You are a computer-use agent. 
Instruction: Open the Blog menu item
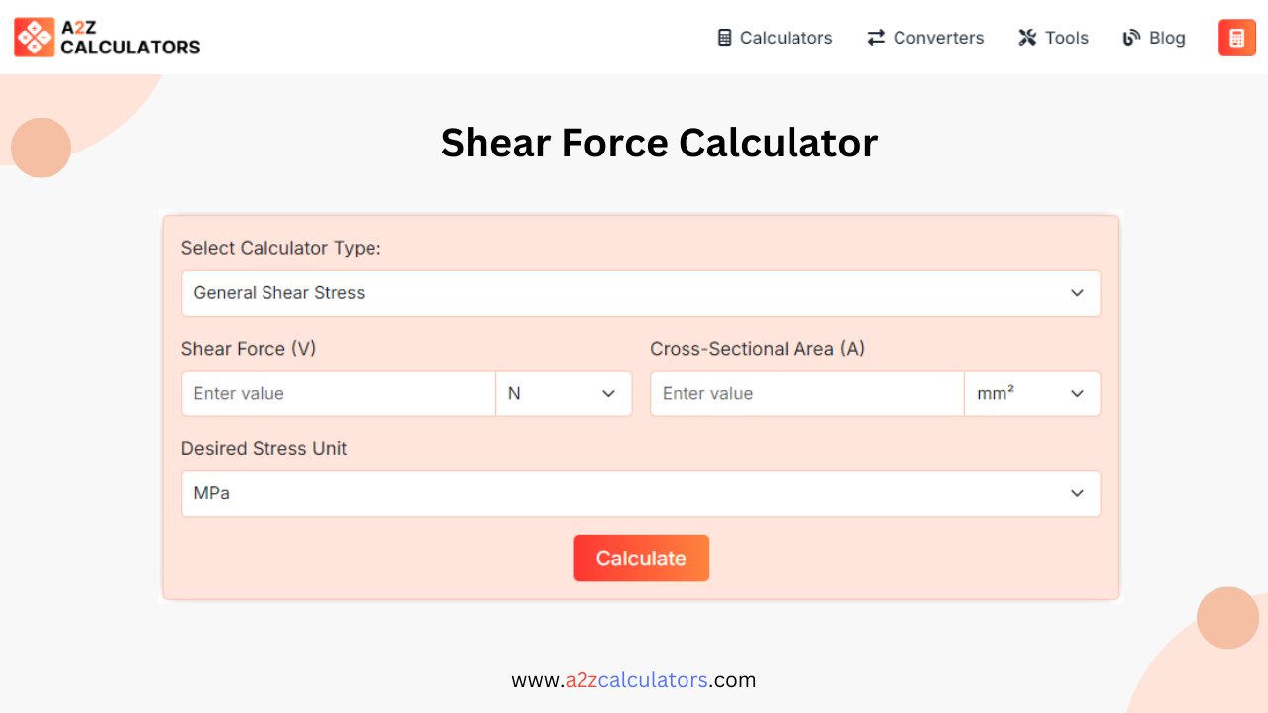[x=1165, y=38]
